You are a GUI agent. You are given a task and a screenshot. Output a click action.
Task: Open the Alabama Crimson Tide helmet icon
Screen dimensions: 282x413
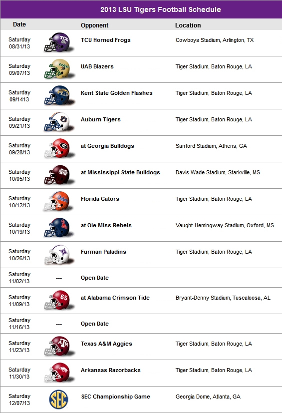coord(58,300)
